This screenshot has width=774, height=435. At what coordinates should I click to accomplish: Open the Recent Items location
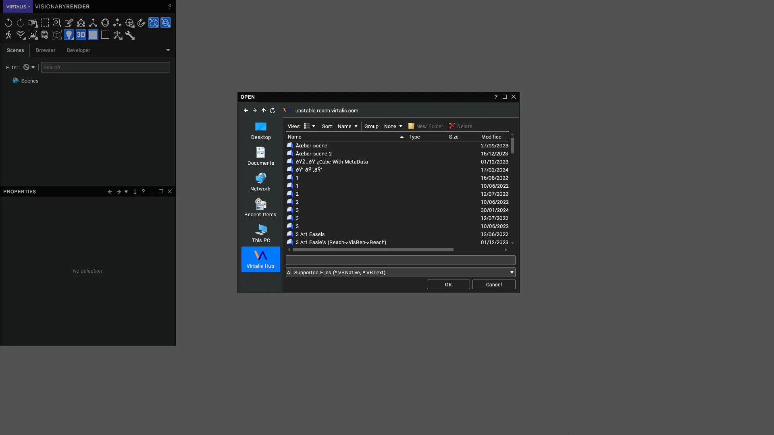[261, 208]
